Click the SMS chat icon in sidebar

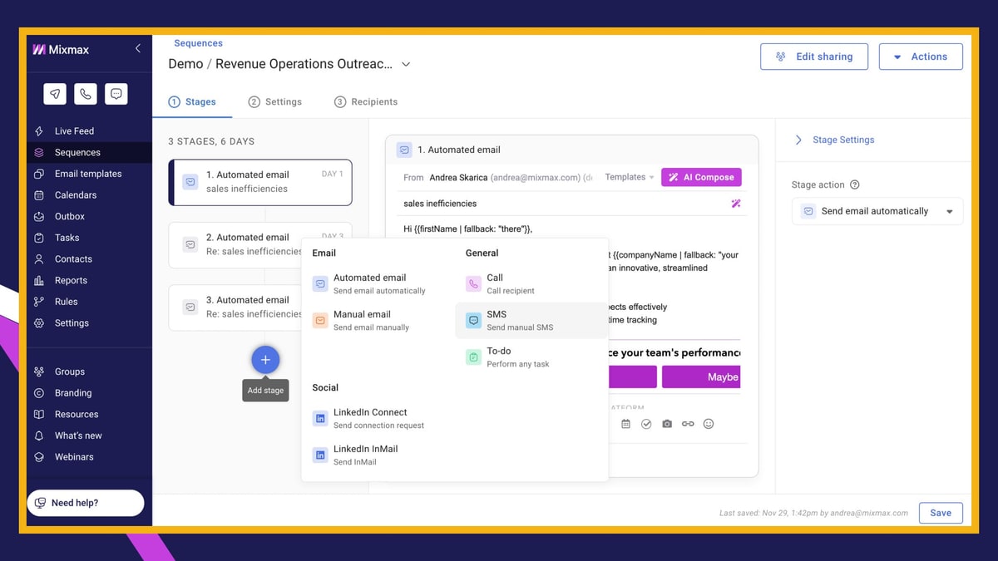[116, 94]
